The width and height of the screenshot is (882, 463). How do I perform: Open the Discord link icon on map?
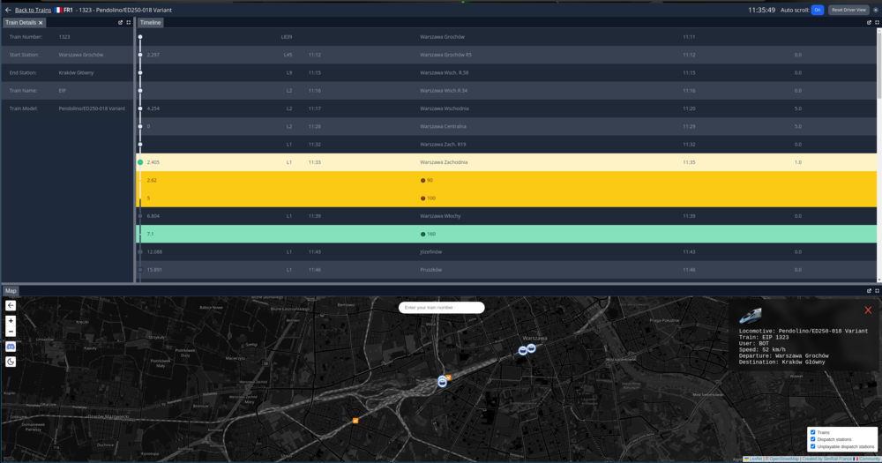[11, 347]
